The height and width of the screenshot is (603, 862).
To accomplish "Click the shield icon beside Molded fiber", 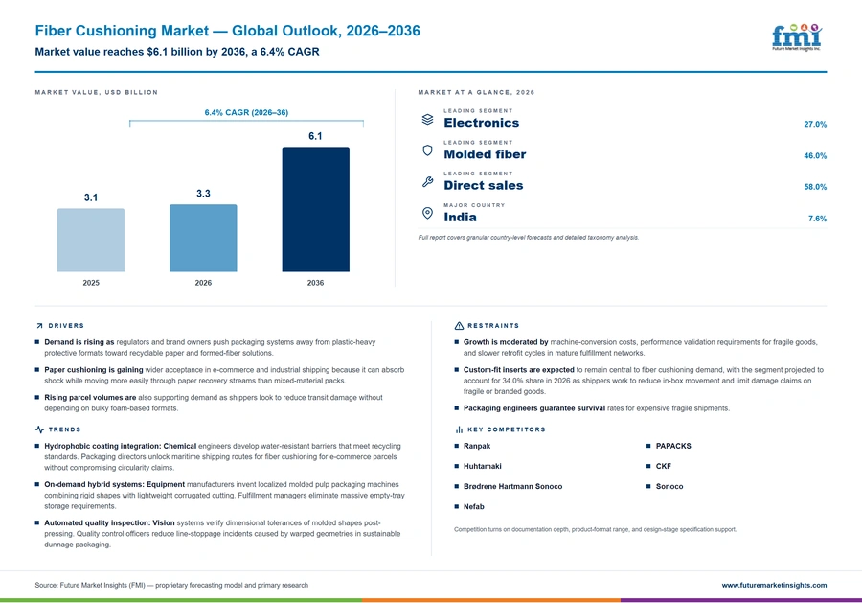I will pos(428,151).
